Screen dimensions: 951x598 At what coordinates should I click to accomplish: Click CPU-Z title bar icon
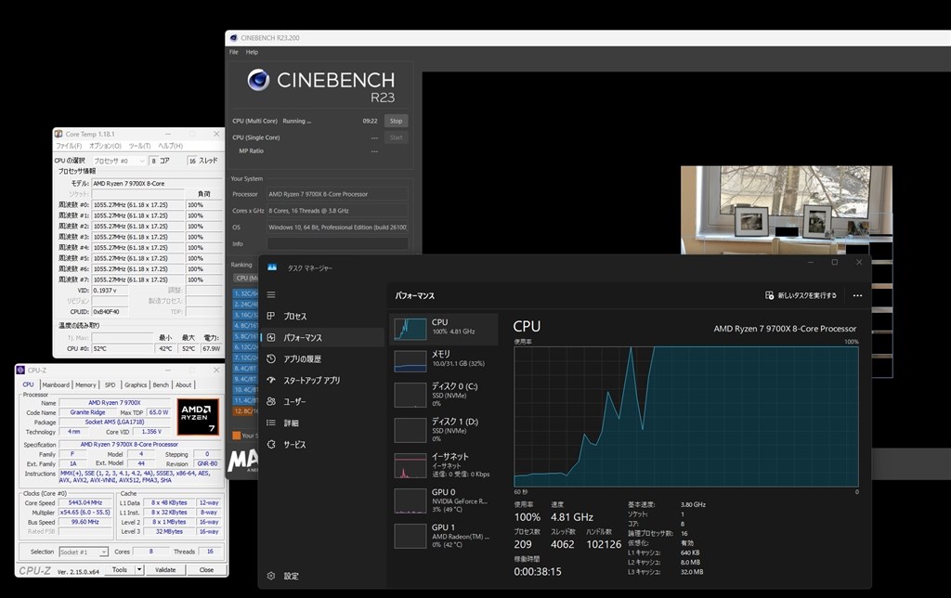click(20, 370)
